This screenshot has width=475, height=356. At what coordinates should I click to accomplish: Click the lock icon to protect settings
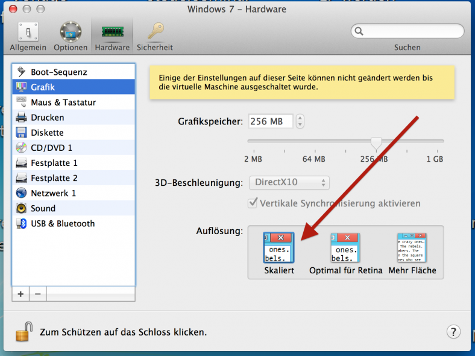coord(24,331)
